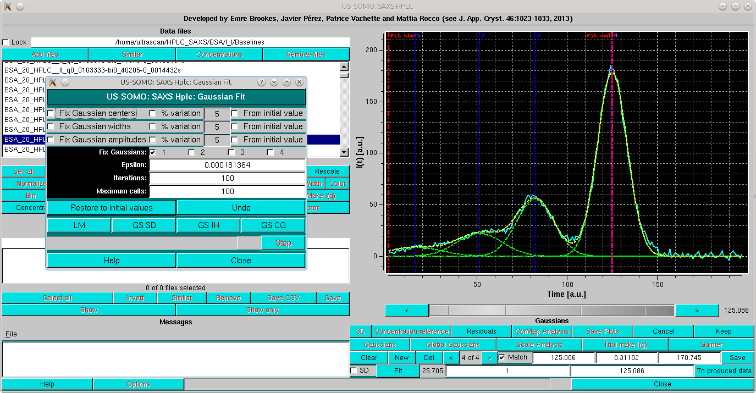Click the X icon in the Gaussian Fit title bar
Viewport: 756px width, 393px height.
point(53,82)
